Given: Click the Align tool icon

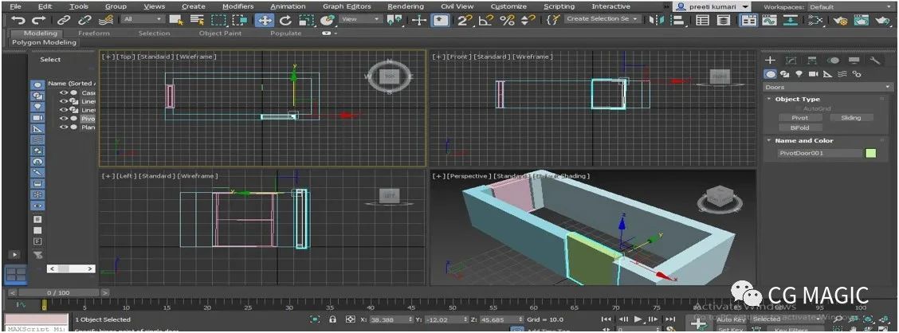Looking at the screenshot, I should click(x=679, y=20).
